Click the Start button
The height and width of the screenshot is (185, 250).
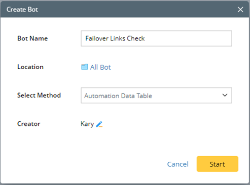tap(218, 164)
